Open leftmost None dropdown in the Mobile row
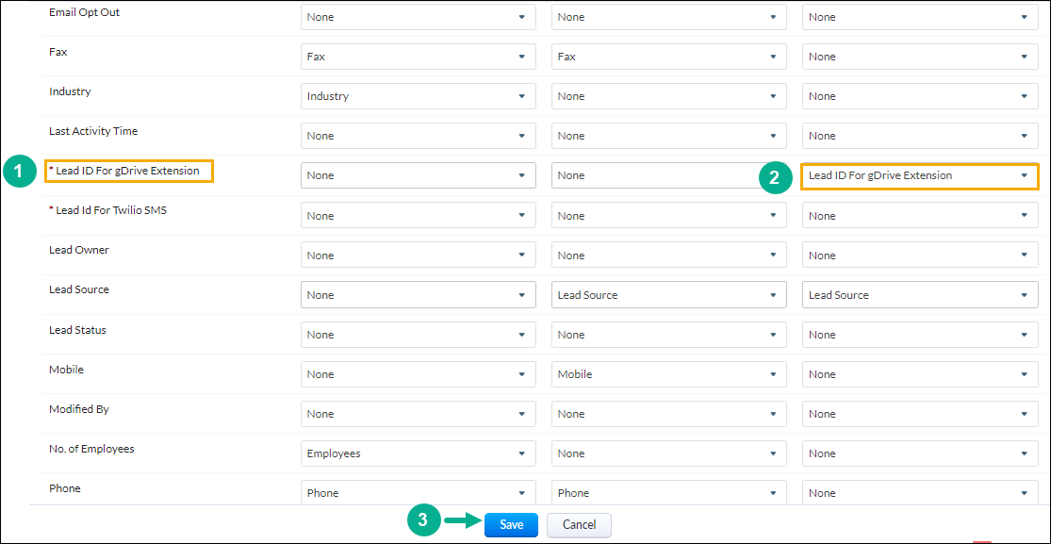The height and width of the screenshot is (544, 1051). 419,374
